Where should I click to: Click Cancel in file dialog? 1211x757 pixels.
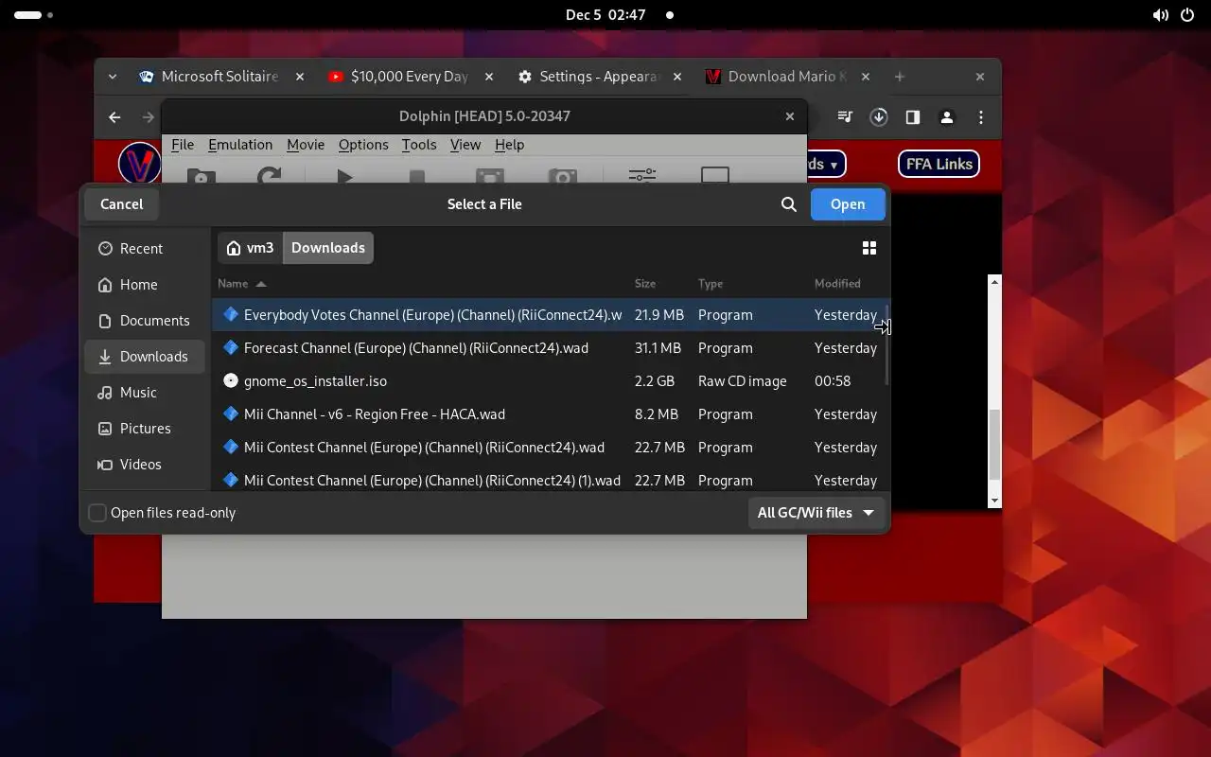click(121, 204)
